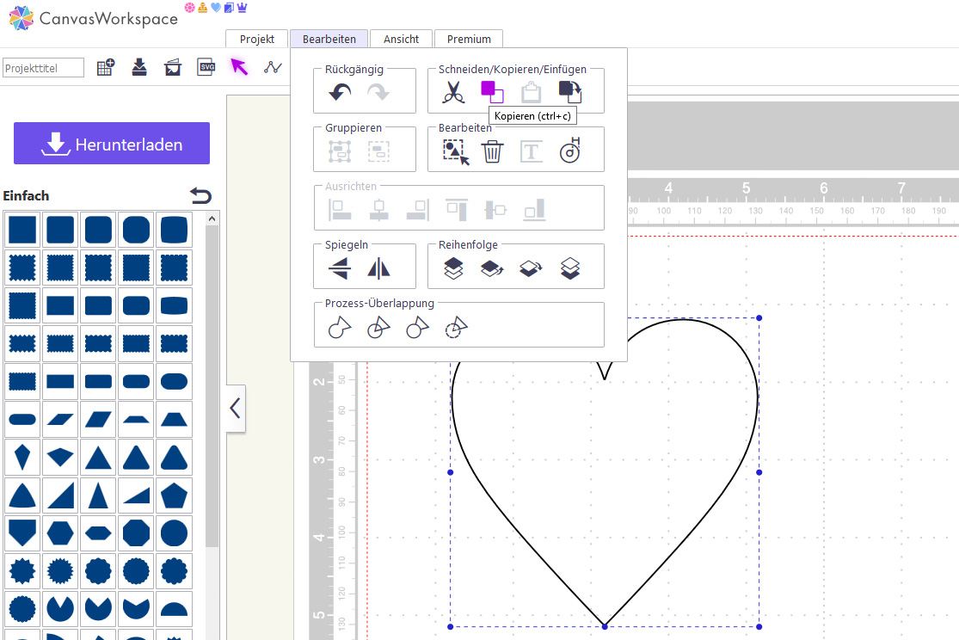Click the first Reihenfolge layer order icon

coord(453,268)
